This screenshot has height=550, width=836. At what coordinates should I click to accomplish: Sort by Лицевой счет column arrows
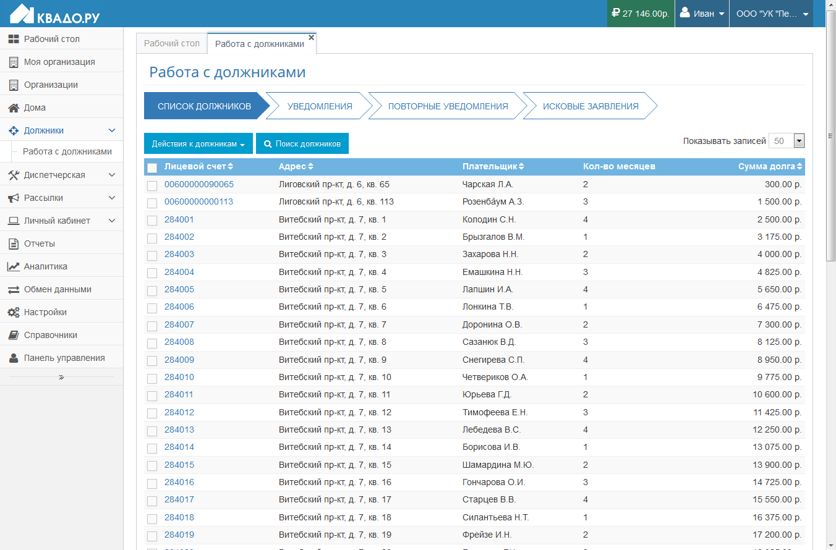pyautogui.click(x=231, y=166)
